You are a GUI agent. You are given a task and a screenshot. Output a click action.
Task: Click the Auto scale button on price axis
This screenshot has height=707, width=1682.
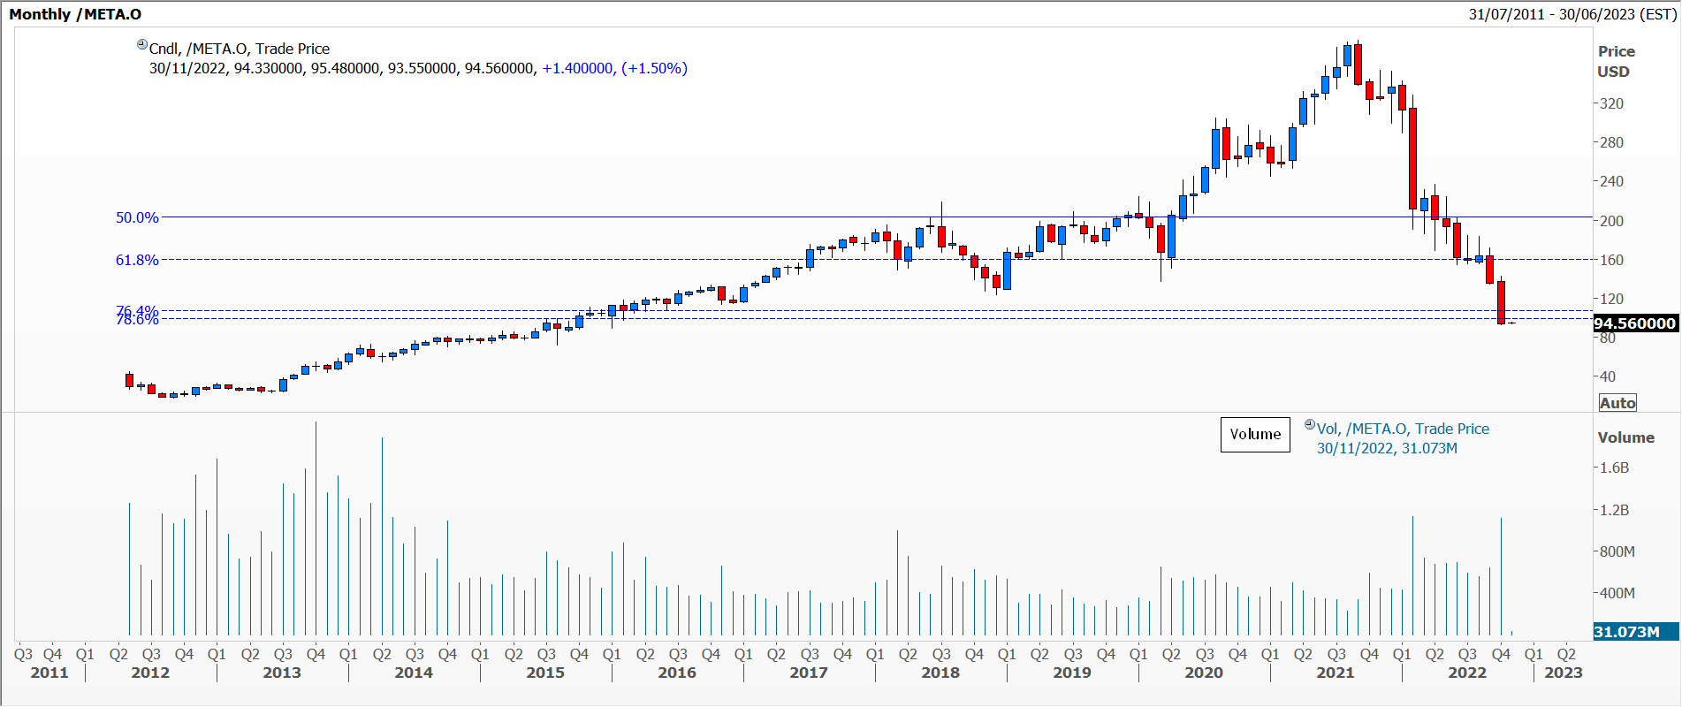click(x=1617, y=403)
